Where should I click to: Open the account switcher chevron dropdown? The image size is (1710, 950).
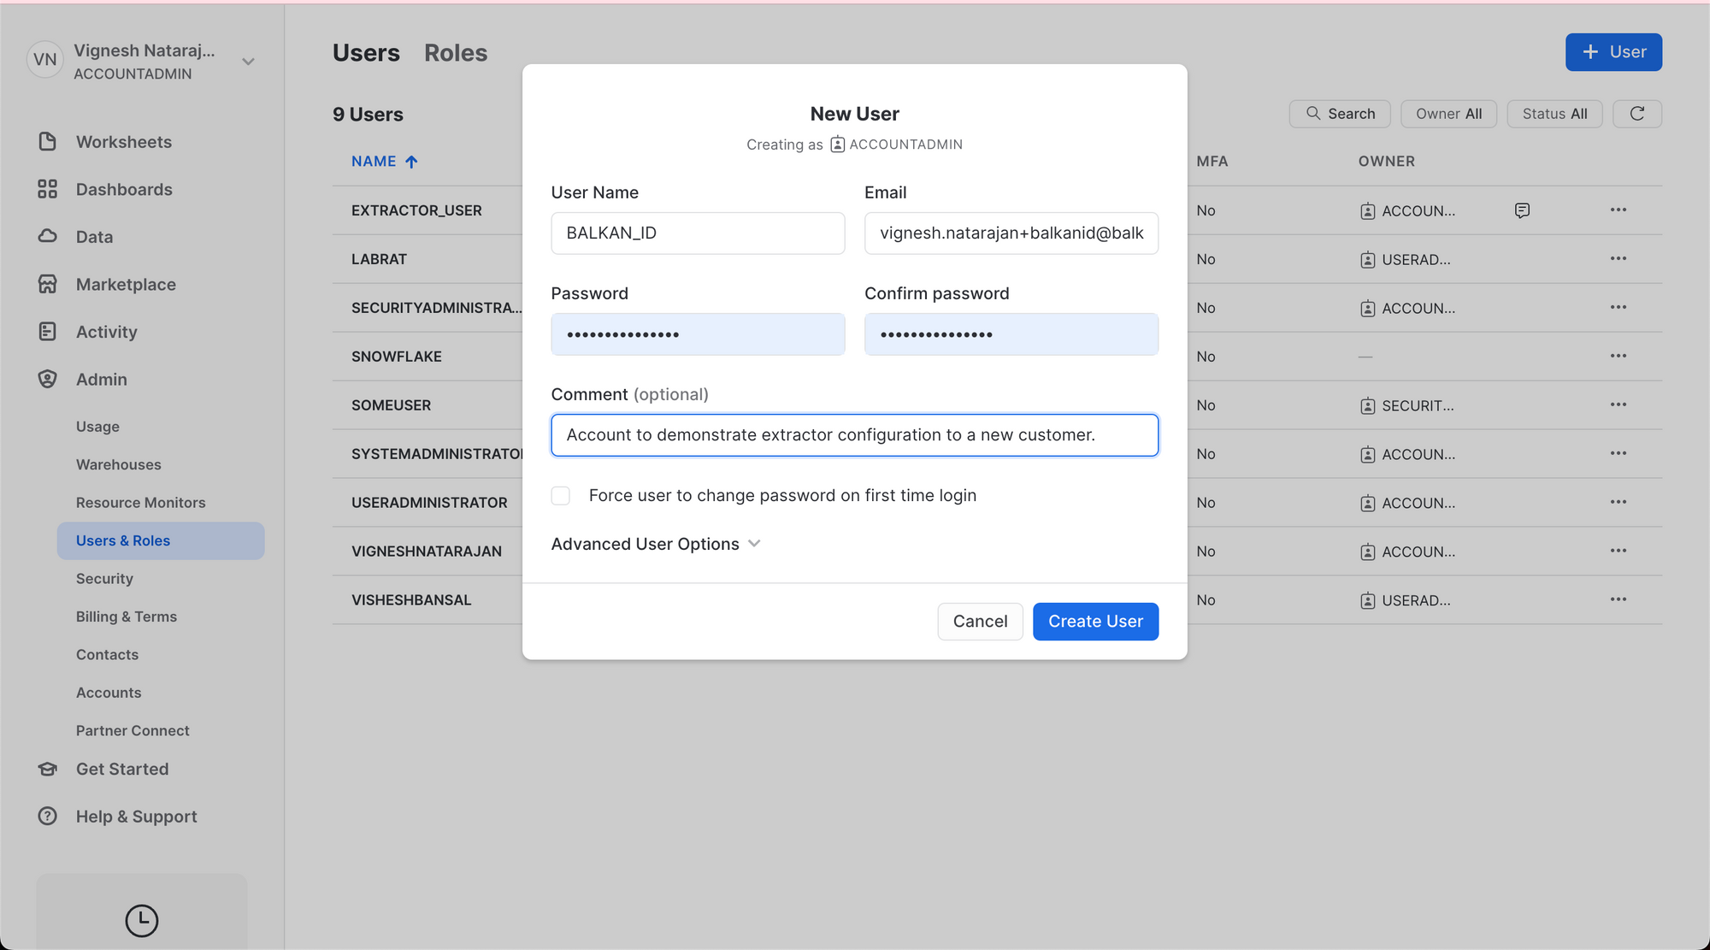(248, 62)
